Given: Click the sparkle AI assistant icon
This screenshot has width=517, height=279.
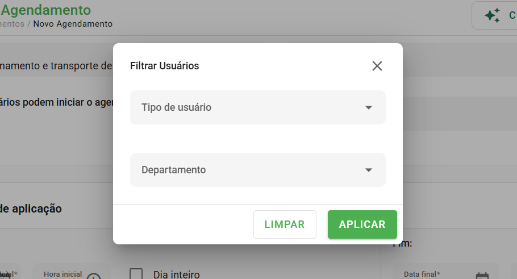Looking at the screenshot, I should pyautogui.click(x=492, y=15).
